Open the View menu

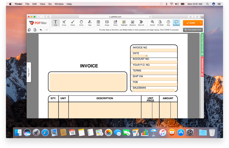[43, 4]
